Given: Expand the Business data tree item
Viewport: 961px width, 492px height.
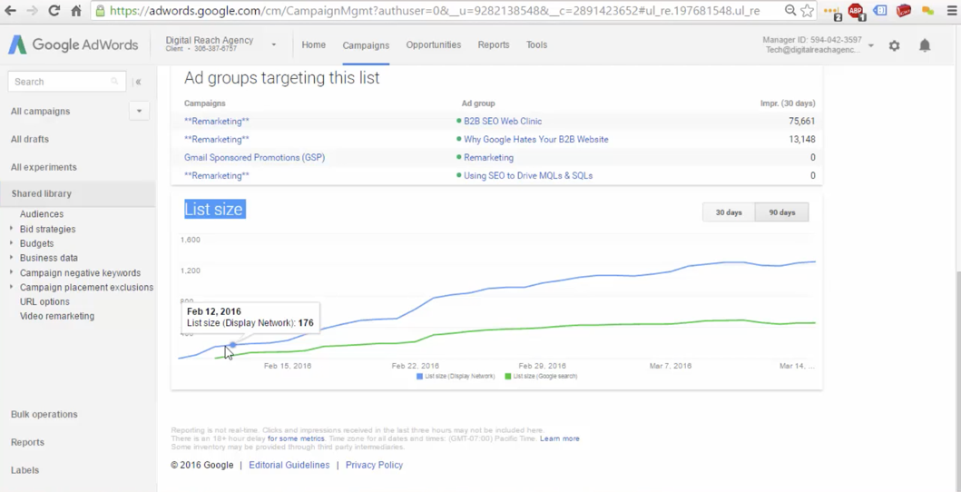Looking at the screenshot, I should pos(12,257).
